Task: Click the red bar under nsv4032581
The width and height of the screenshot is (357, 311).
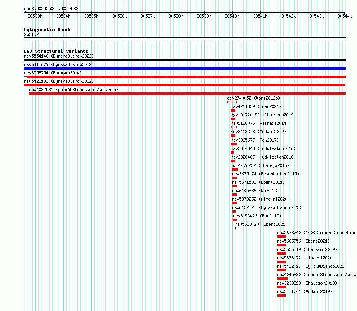Action: coord(187,94)
